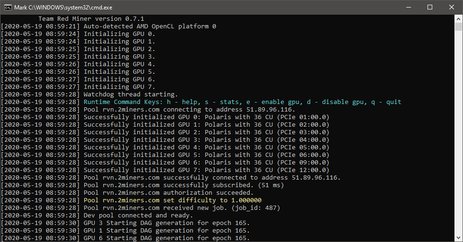Image resolution: width=463 pixels, height=242 pixels.
Task: Click the Initializing GPU 0 line
Action: (78, 34)
